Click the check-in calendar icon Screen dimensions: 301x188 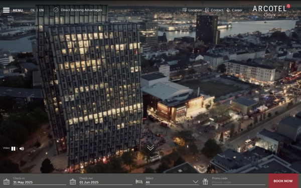[x=7, y=181]
